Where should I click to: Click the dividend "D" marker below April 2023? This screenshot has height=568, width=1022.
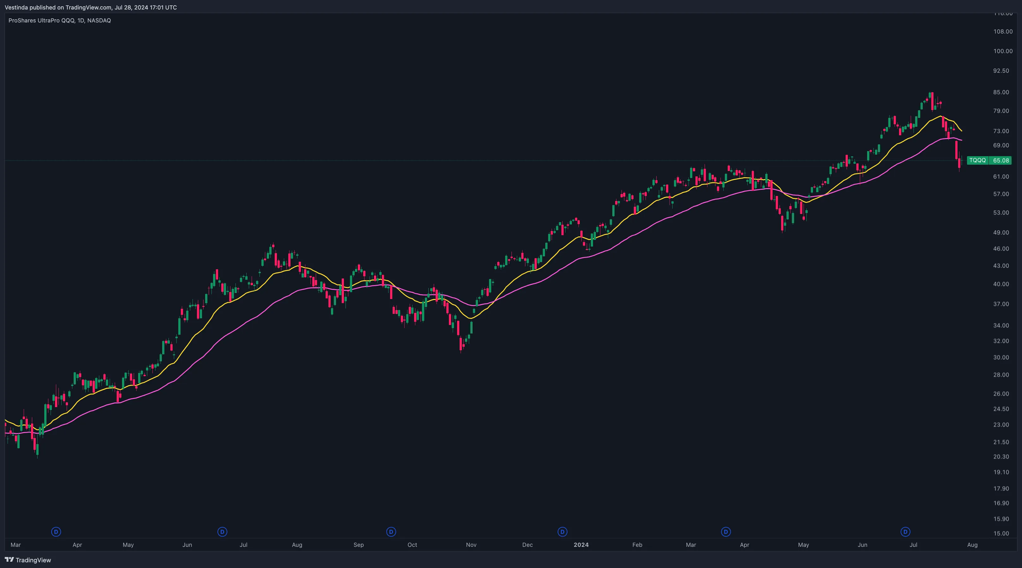(x=56, y=532)
